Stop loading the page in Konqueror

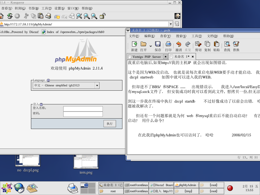tap(17, 16)
